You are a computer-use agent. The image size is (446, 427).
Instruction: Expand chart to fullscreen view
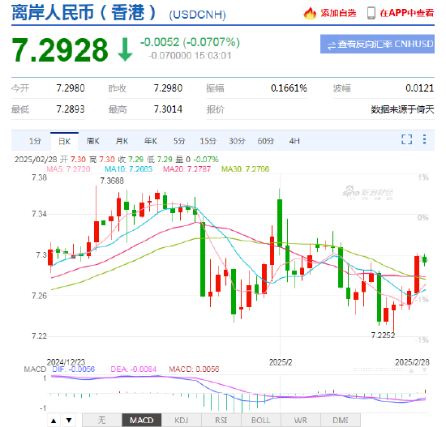407,139
